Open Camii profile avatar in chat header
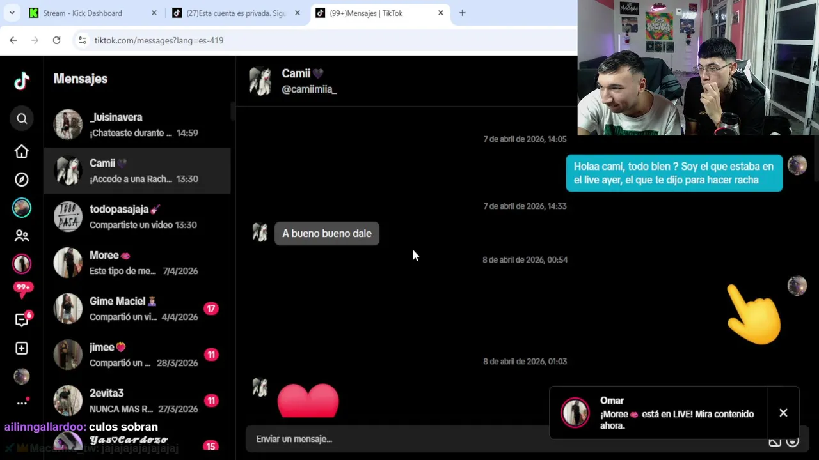This screenshot has height=460, width=819. coord(260,81)
